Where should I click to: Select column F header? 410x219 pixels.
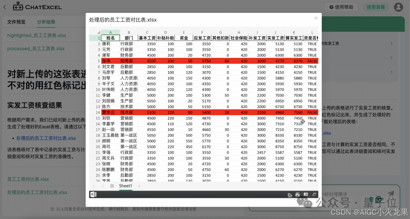click(x=202, y=32)
